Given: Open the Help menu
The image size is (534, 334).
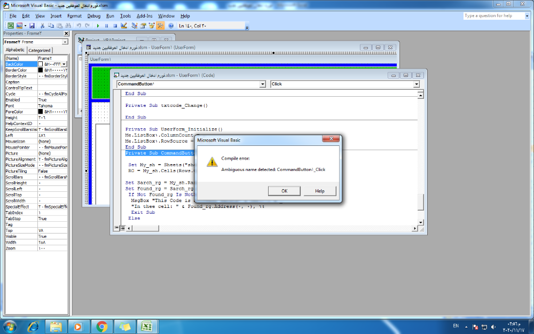Looking at the screenshot, I should pyautogui.click(x=185, y=16).
